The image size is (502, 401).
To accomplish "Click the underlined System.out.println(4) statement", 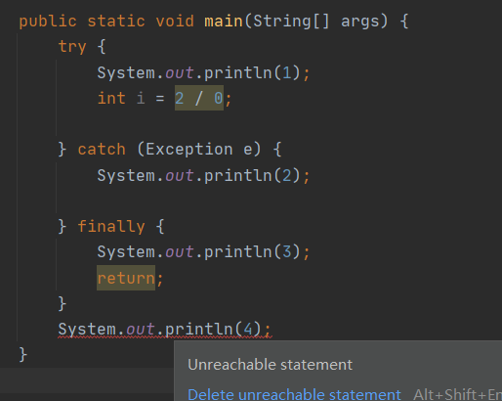I will [165, 329].
